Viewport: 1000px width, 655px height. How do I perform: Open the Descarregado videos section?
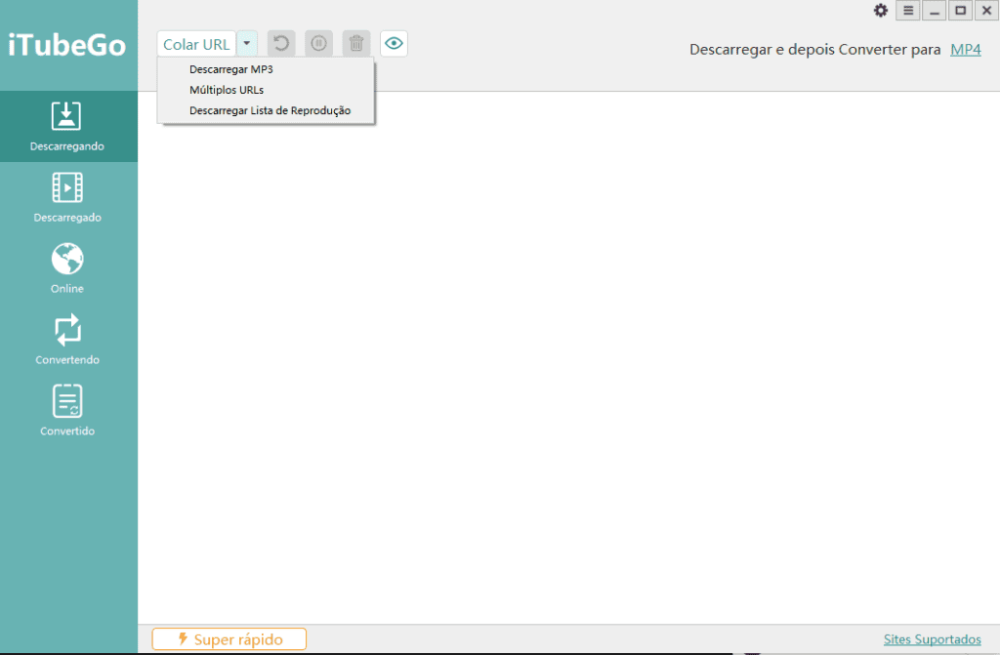pyautogui.click(x=67, y=197)
